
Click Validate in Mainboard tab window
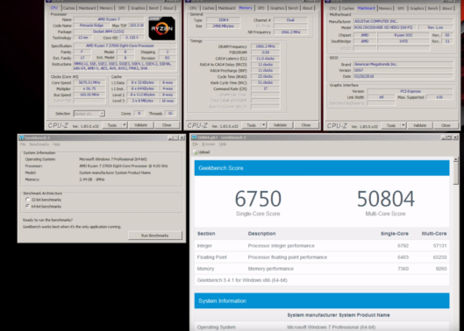419,125
